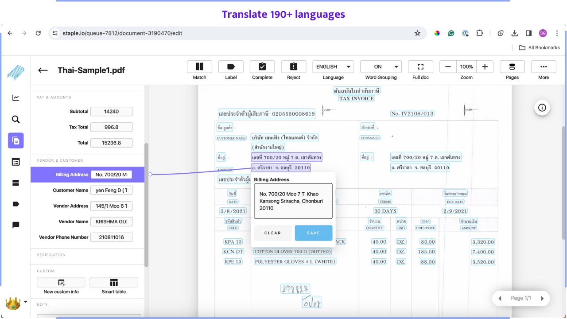
Task: Click zoom out minus button
Action: 448,66
